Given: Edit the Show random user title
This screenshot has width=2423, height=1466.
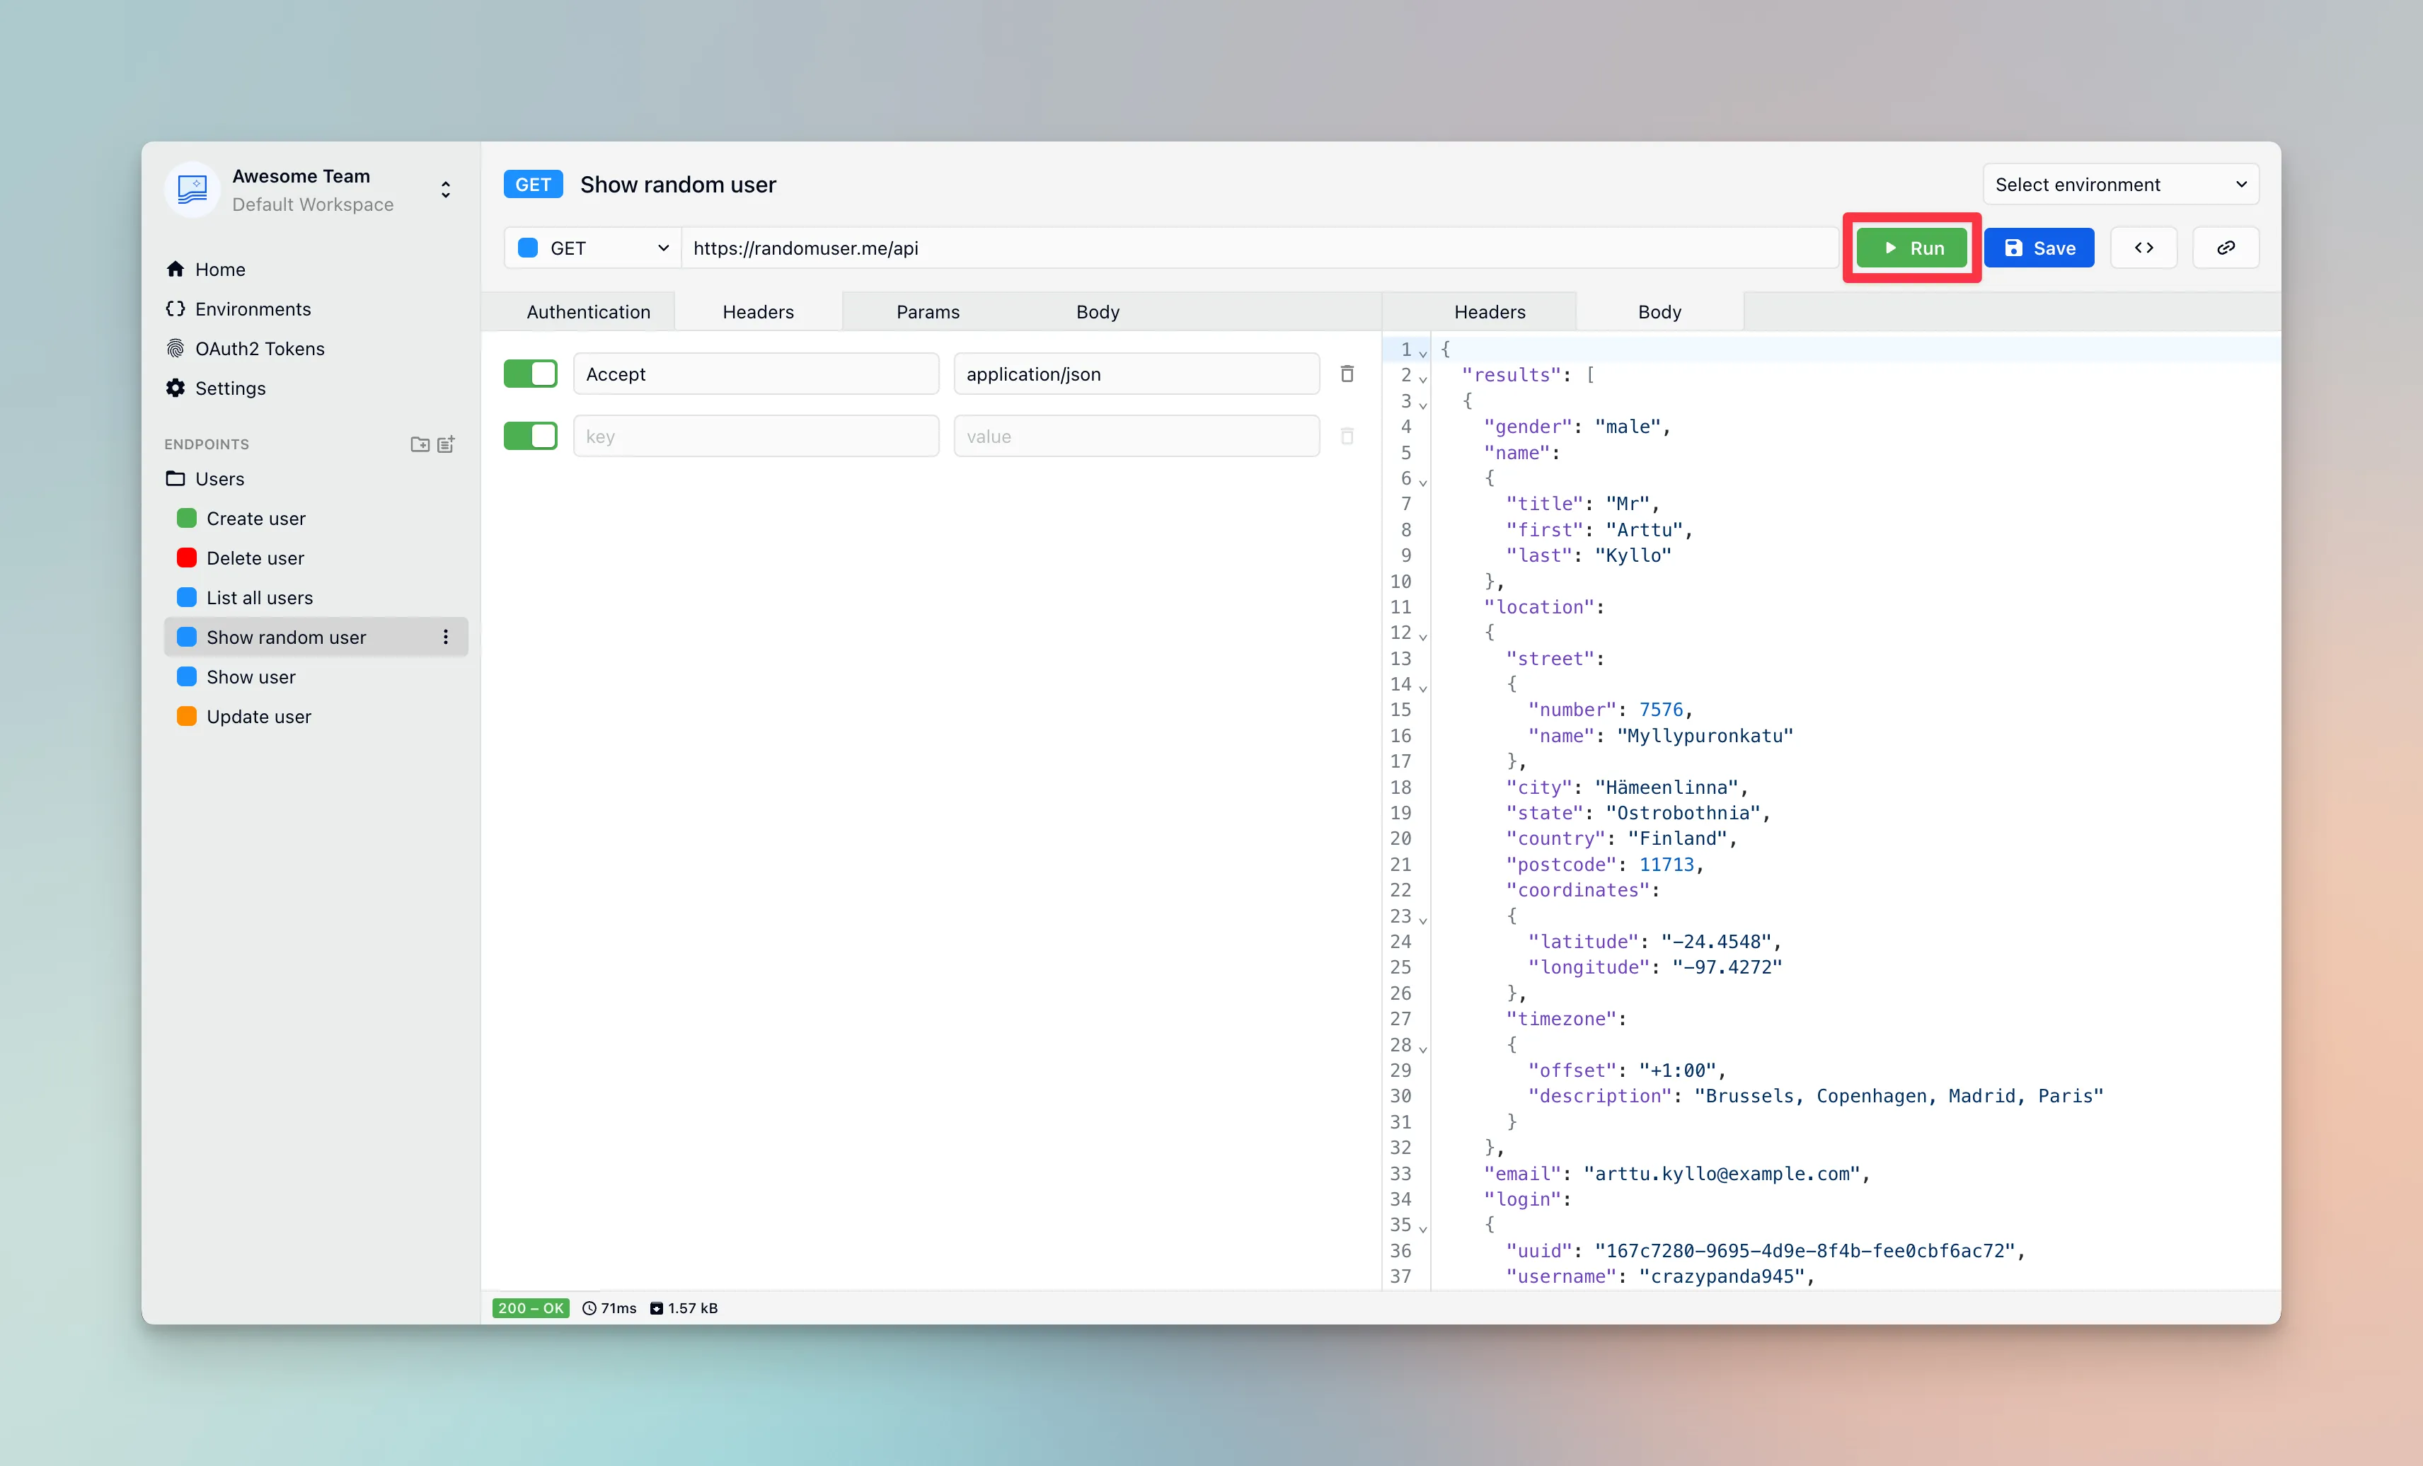Looking at the screenshot, I should tap(677, 184).
